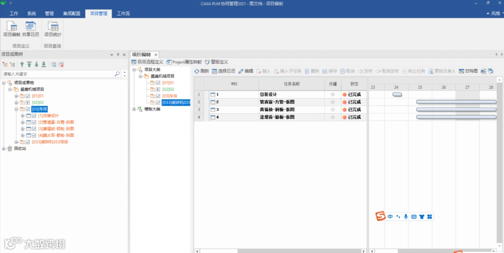Open the 工作流 ribbon tab
The width and height of the screenshot is (504, 253).
123,14
